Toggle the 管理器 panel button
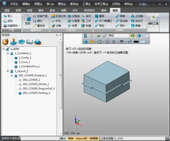This screenshot has height=141, width=170. pos(94,138)
